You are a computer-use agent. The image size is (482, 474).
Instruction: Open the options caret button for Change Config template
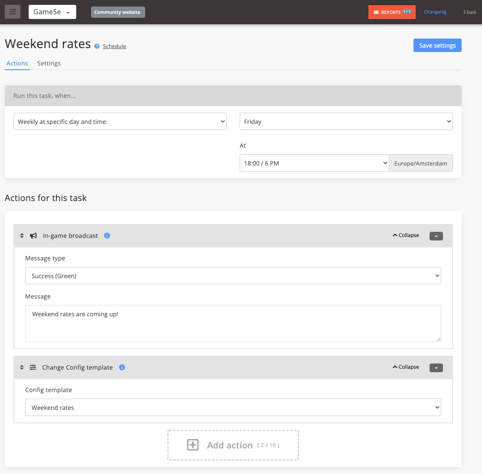click(436, 368)
